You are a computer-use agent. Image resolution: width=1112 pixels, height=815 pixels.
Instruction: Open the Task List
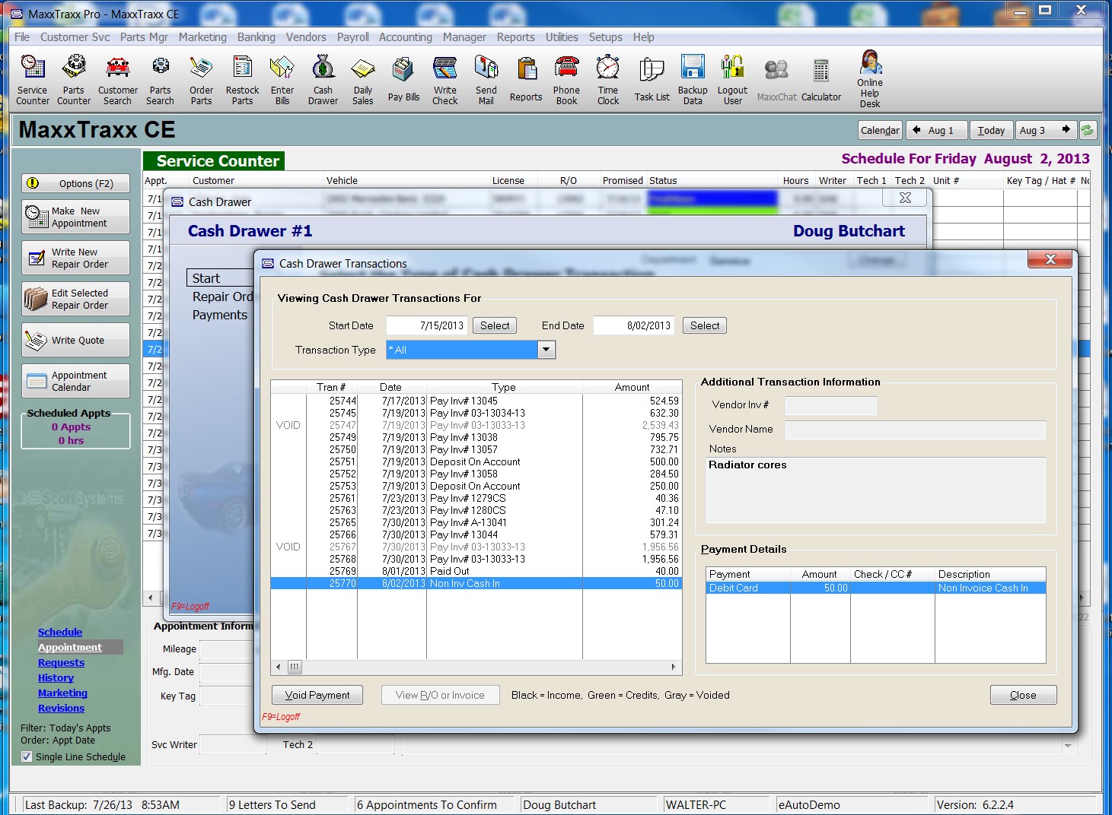(x=652, y=80)
